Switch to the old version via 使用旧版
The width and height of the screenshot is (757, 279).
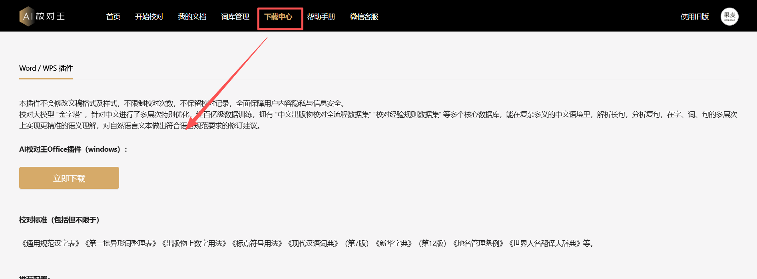pyautogui.click(x=695, y=17)
